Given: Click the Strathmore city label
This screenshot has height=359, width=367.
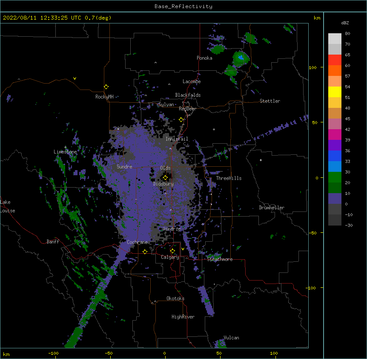Looking at the screenshot, I should 220,259.
